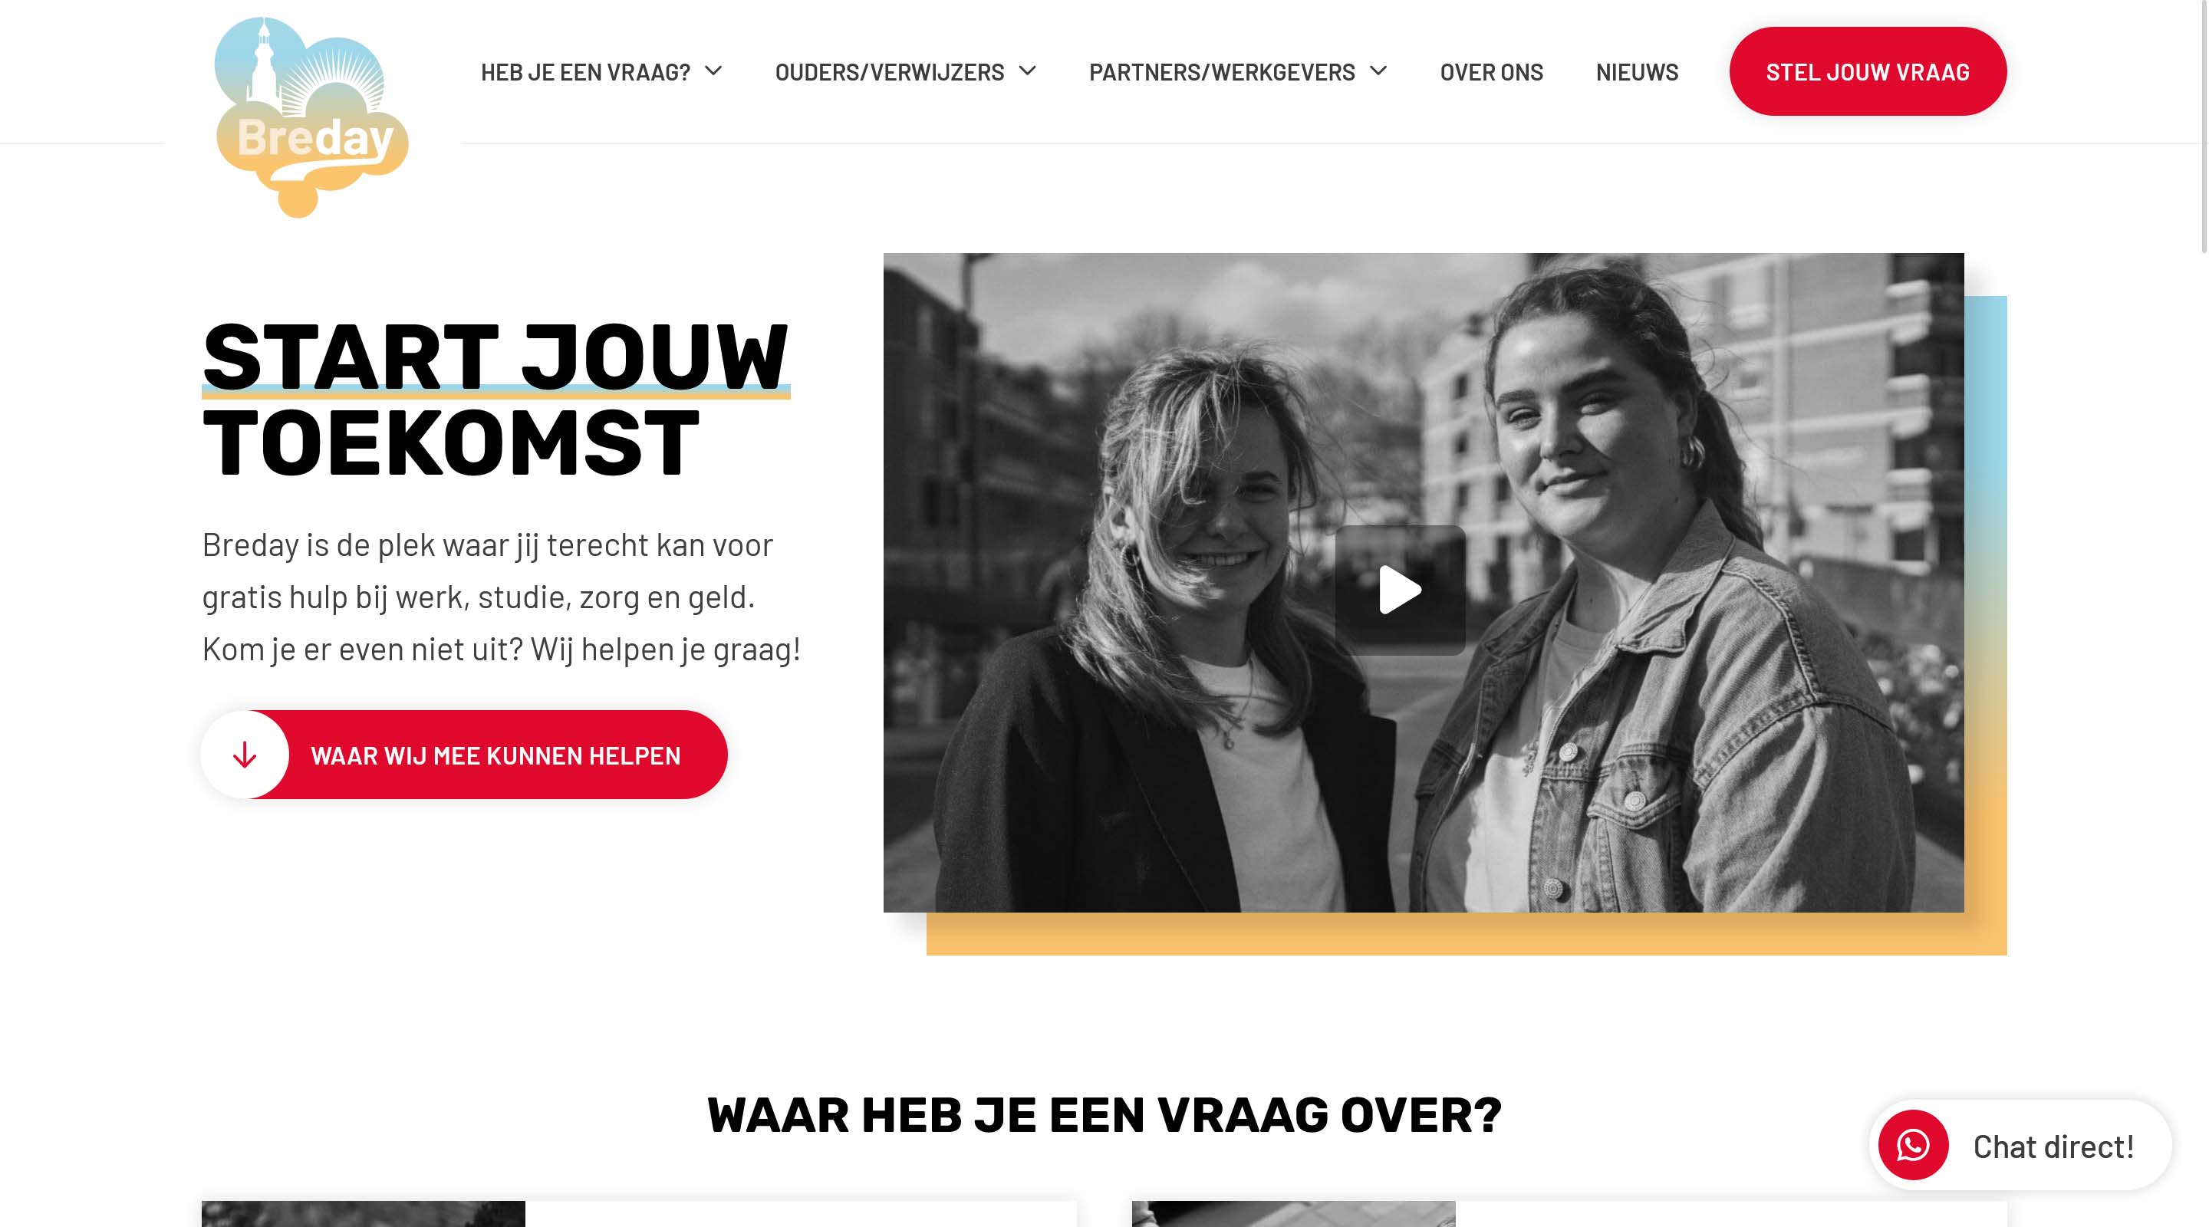Open the bottom-left card image thumbnail

[x=364, y=1214]
